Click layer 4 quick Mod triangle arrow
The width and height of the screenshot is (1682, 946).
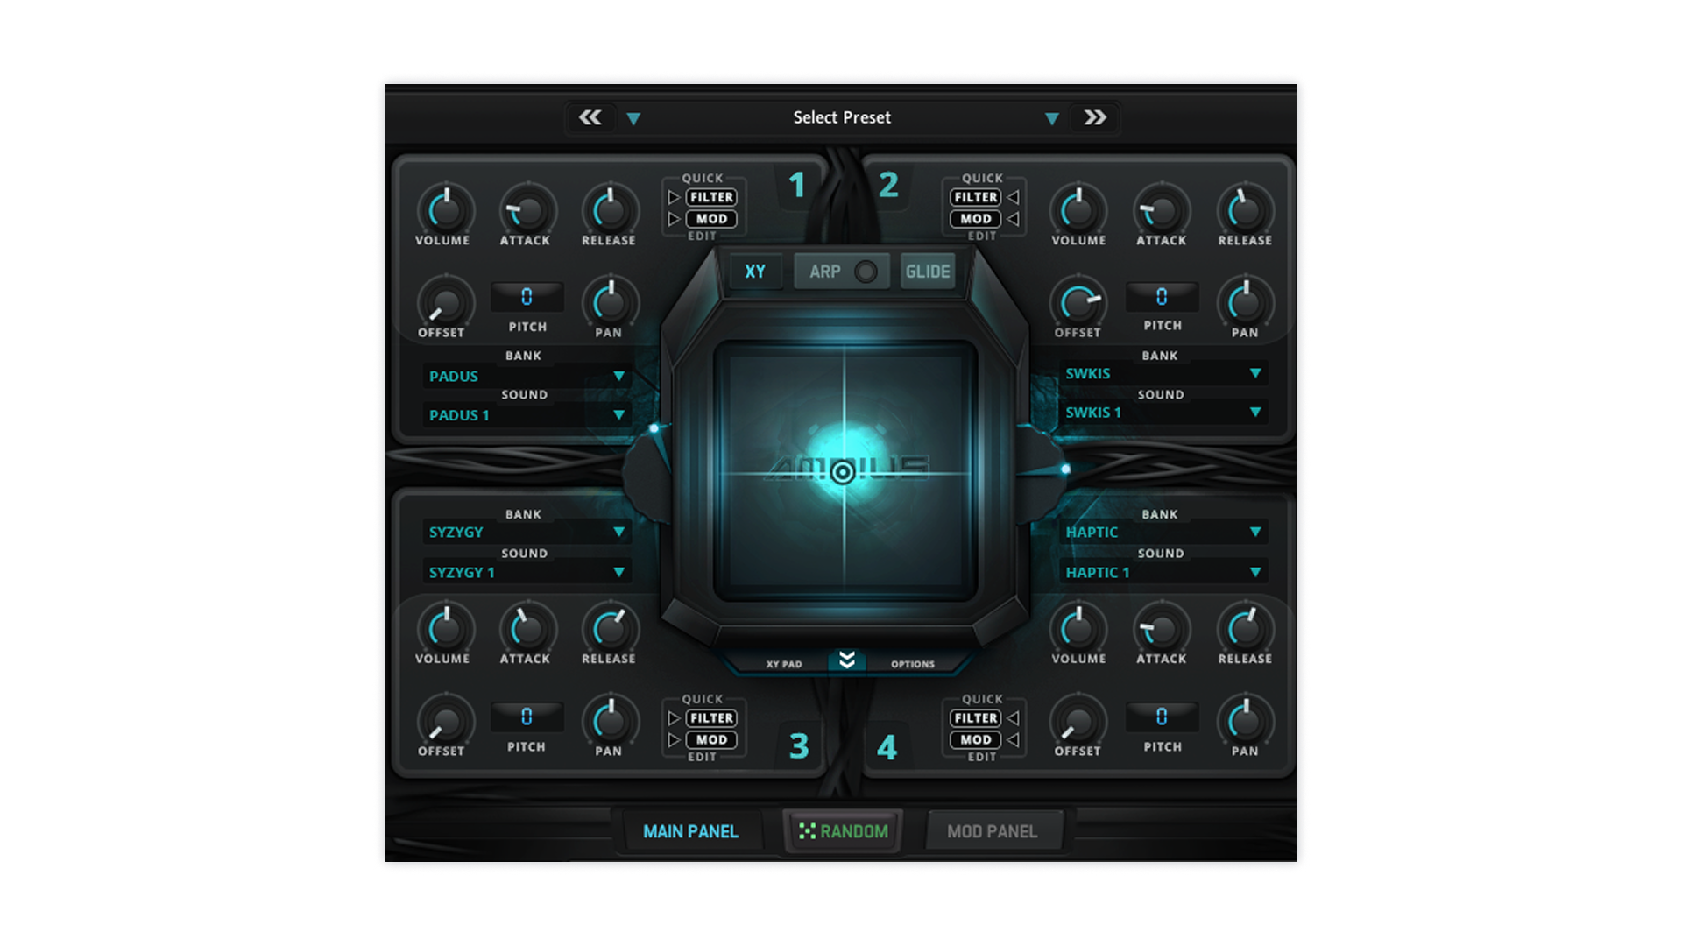click(x=1014, y=740)
